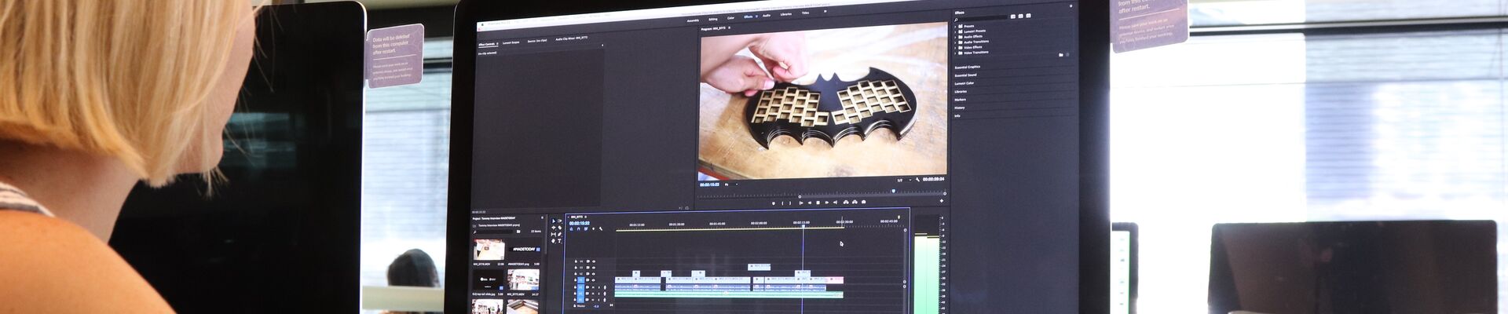Open the 1/2 playback resolution dropdown
The width and height of the screenshot is (1508, 314).
tap(904, 180)
